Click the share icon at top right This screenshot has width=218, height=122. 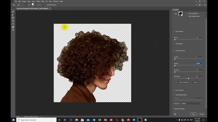pyautogui.click(x=205, y=5)
